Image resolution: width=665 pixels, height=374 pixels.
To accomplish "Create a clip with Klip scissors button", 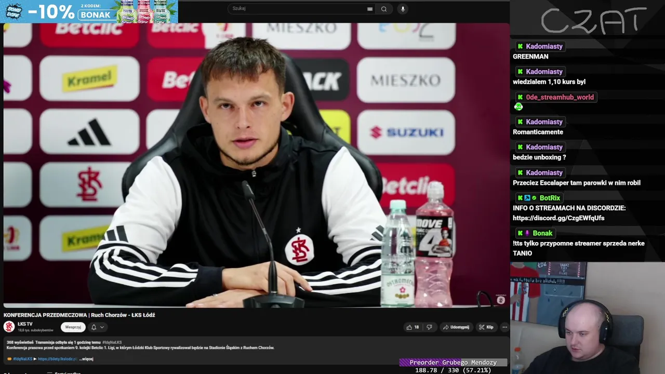I will (x=486, y=327).
